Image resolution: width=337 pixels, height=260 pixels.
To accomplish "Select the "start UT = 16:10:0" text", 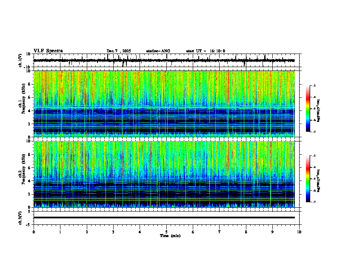I will 206,51.
